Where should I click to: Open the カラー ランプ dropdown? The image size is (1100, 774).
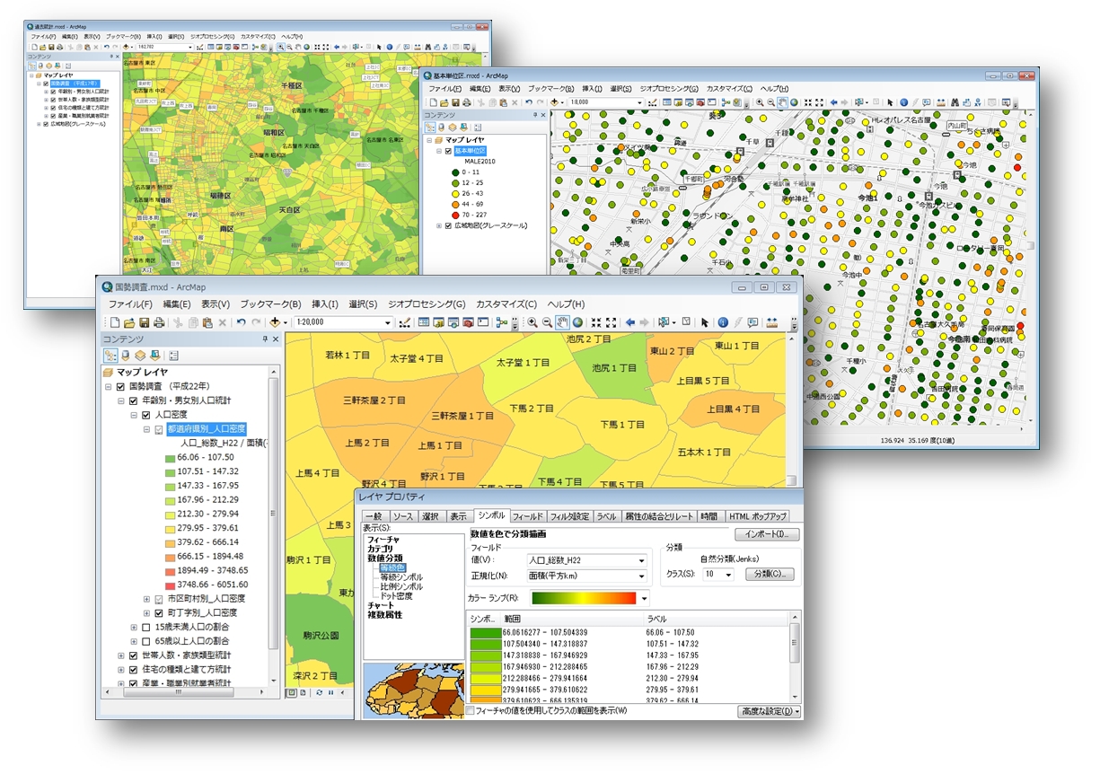[643, 598]
